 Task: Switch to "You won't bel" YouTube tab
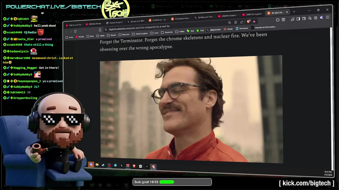74,25
